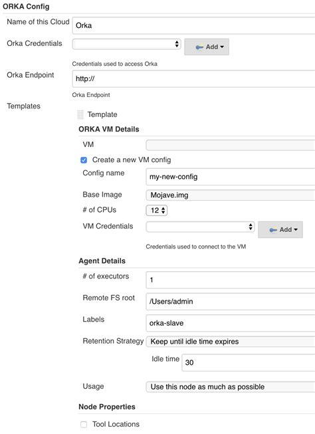
Task: Click the Idle time field
Action: pyautogui.click(x=249, y=363)
